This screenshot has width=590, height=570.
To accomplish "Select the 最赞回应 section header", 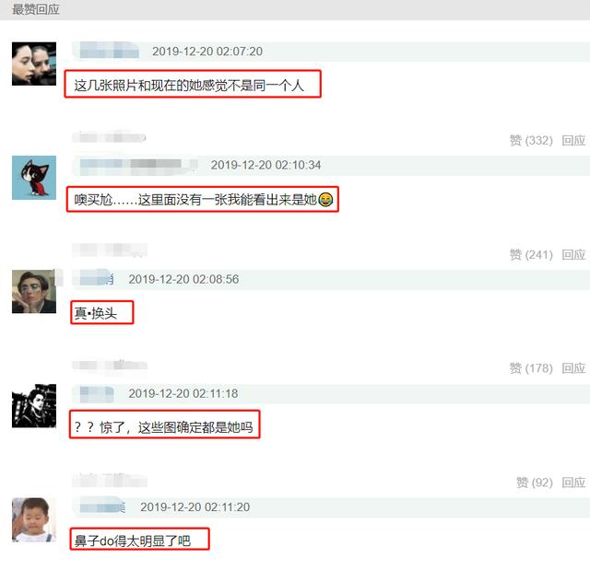I will tap(36, 9).
